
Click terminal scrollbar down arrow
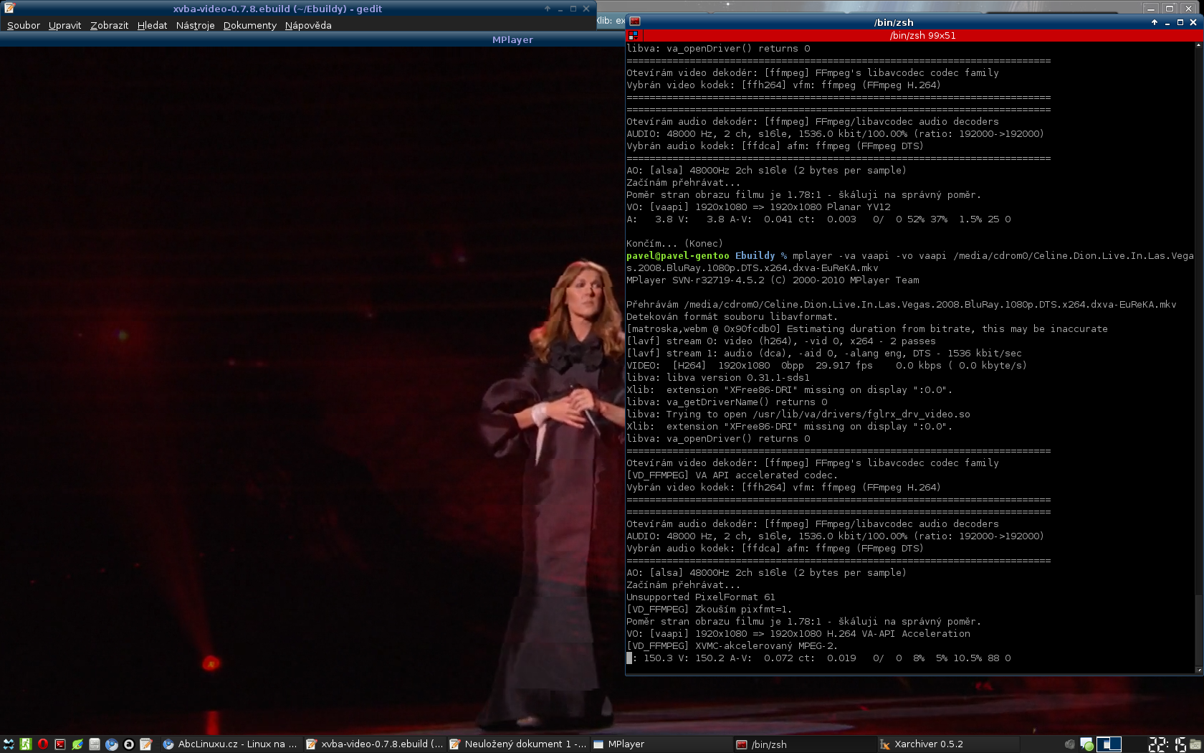(1200, 671)
